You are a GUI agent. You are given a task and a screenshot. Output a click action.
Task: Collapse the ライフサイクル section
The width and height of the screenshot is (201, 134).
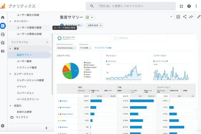pos(47,42)
